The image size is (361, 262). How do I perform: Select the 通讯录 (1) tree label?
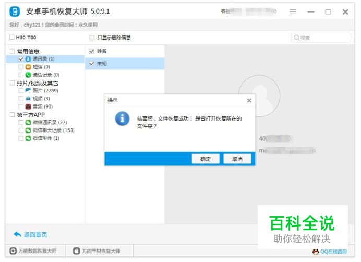(43, 59)
